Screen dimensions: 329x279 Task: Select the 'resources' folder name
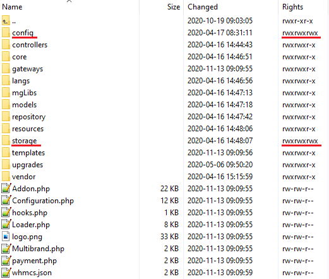(28, 129)
